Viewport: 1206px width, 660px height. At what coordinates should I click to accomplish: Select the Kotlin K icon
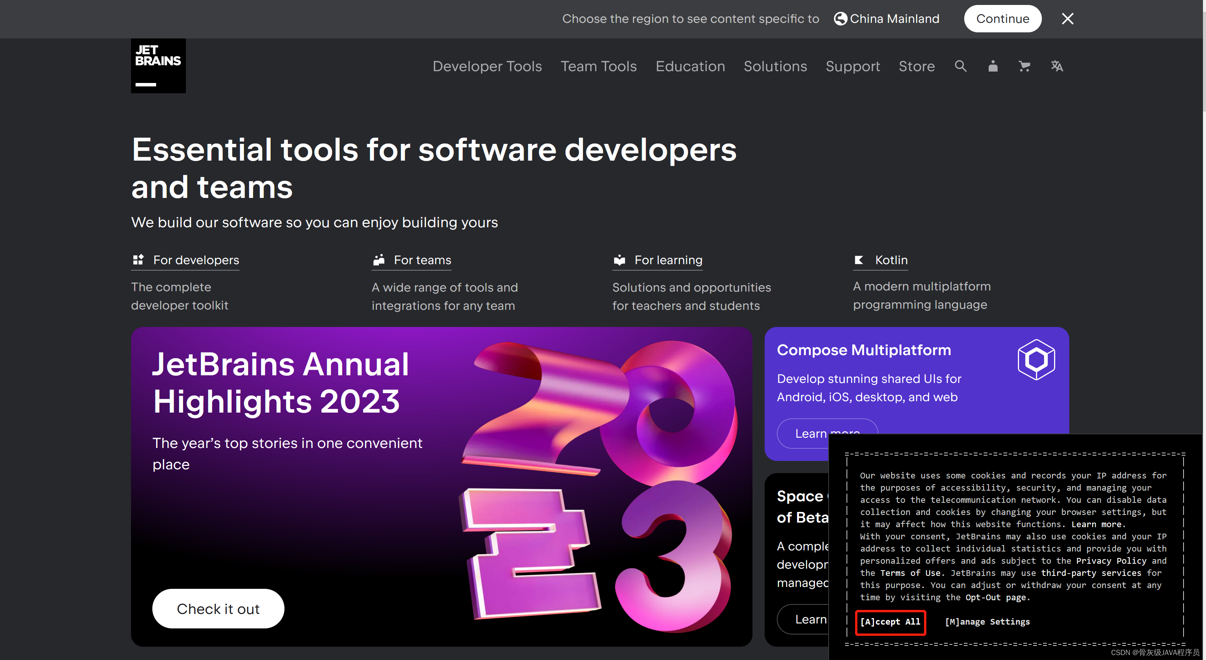tap(859, 260)
